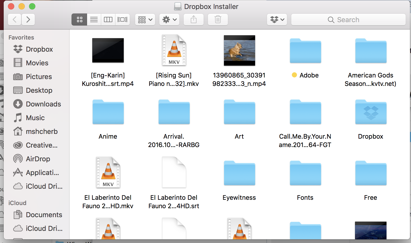
Task: Switch to list view
Action: (x=94, y=20)
